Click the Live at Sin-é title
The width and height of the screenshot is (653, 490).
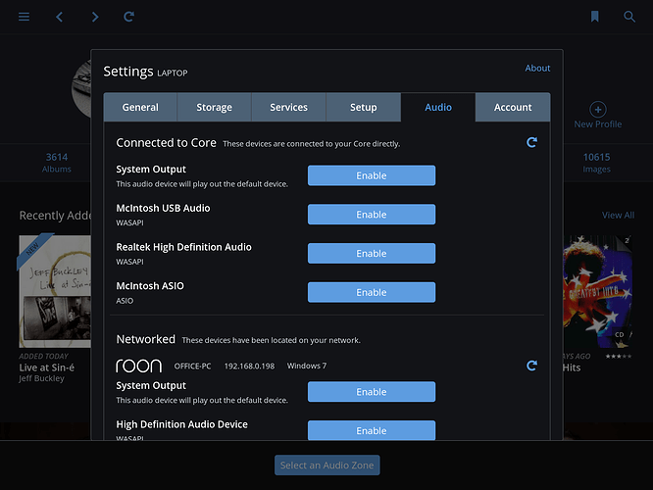point(47,367)
